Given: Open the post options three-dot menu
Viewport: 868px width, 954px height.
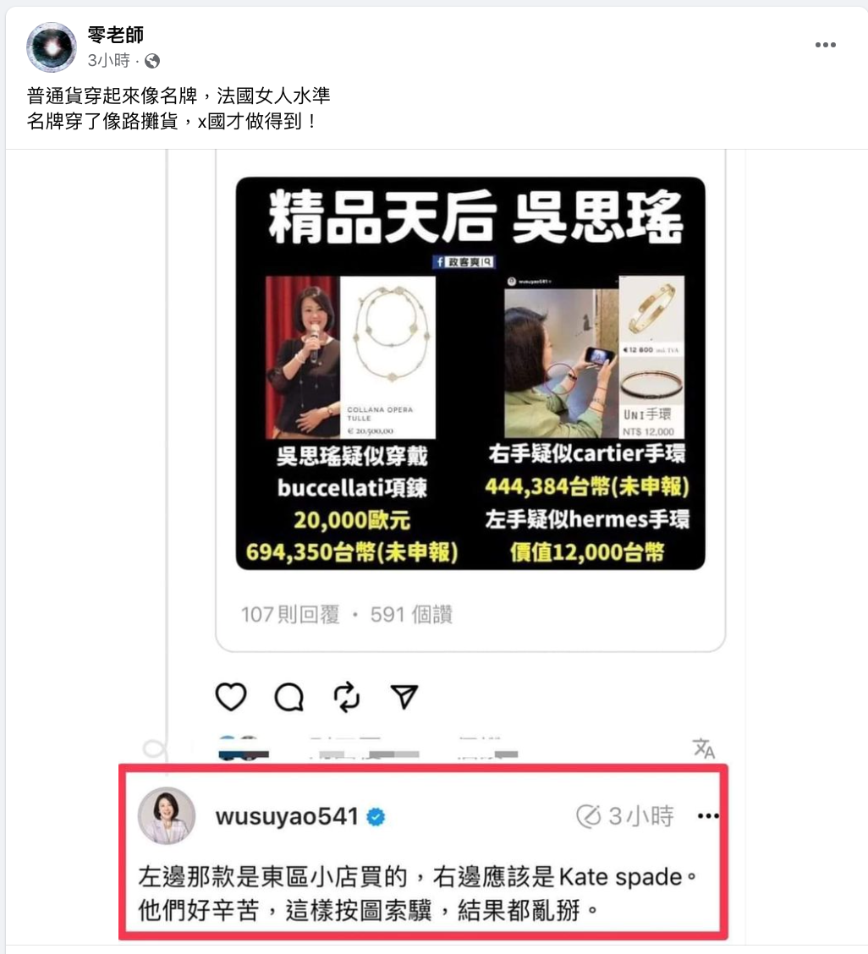Looking at the screenshot, I should (x=825, y=45).
